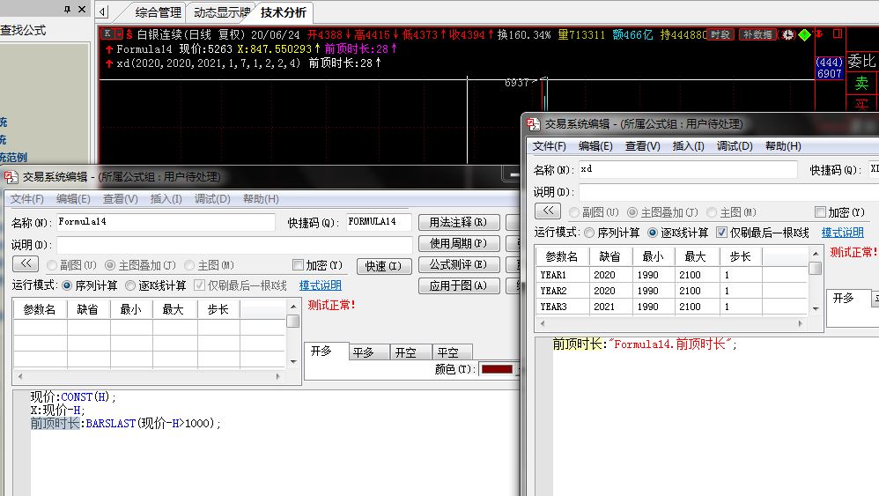879x496 pixels.
Task: Open 插入(I) menu in the Formula14 editor
Action: coord(166,199)
